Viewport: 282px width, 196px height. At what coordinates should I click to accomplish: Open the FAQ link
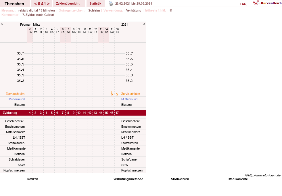tap(243, 4)
